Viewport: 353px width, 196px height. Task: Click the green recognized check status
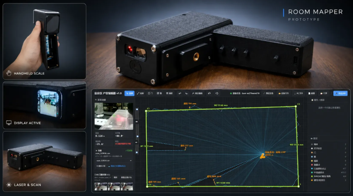(x=129, y=150)
